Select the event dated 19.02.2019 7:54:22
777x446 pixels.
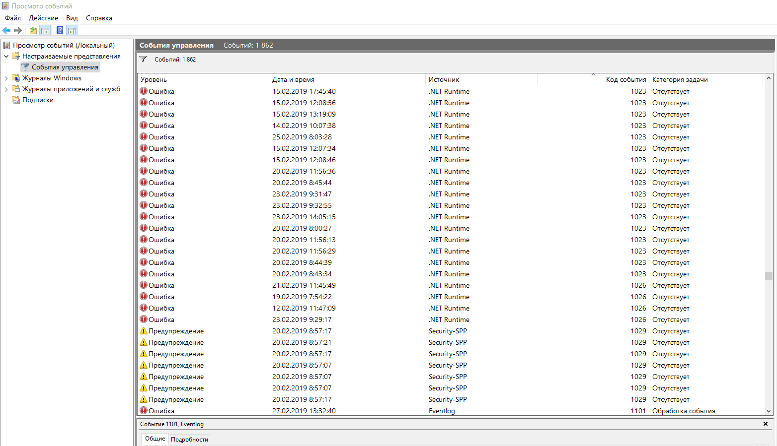(450, 297)
